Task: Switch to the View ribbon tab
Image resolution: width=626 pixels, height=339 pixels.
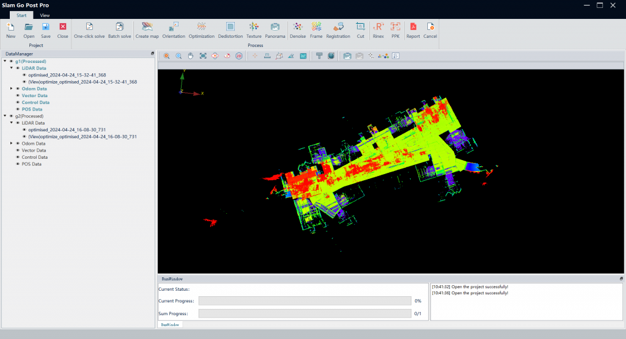Action: [x=45, y=15]
